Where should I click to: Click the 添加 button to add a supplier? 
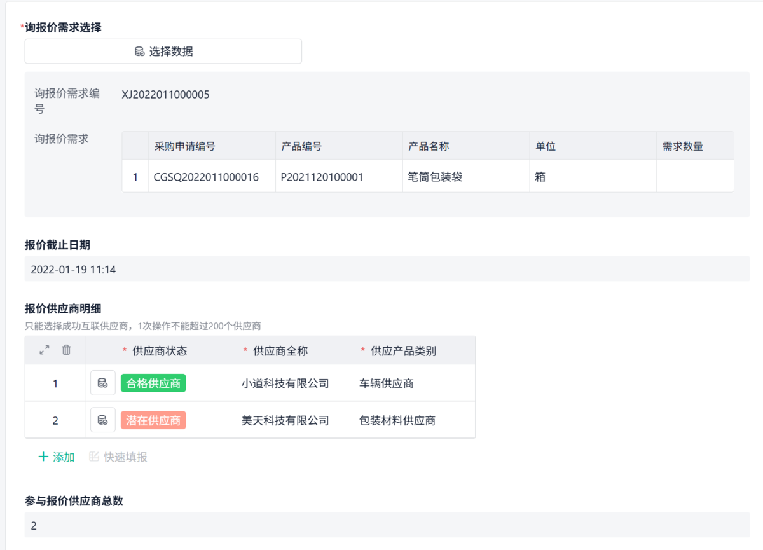57,457
